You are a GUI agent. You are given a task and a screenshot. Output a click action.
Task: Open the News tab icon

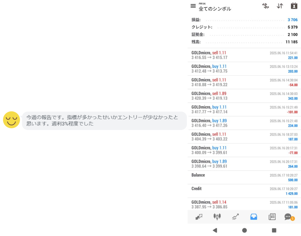(x=272, y=217)
